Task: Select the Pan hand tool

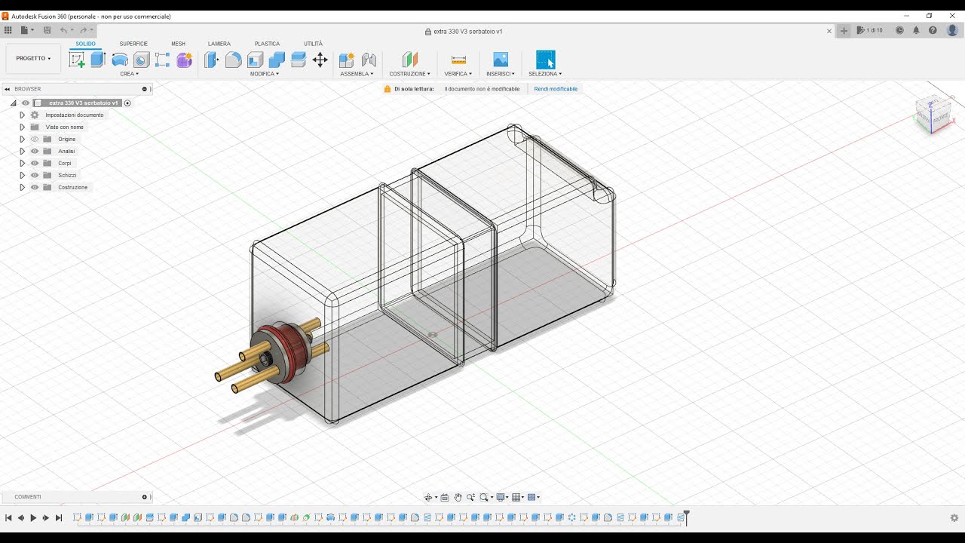Action: pyautogui.click(x=457, y=497)
